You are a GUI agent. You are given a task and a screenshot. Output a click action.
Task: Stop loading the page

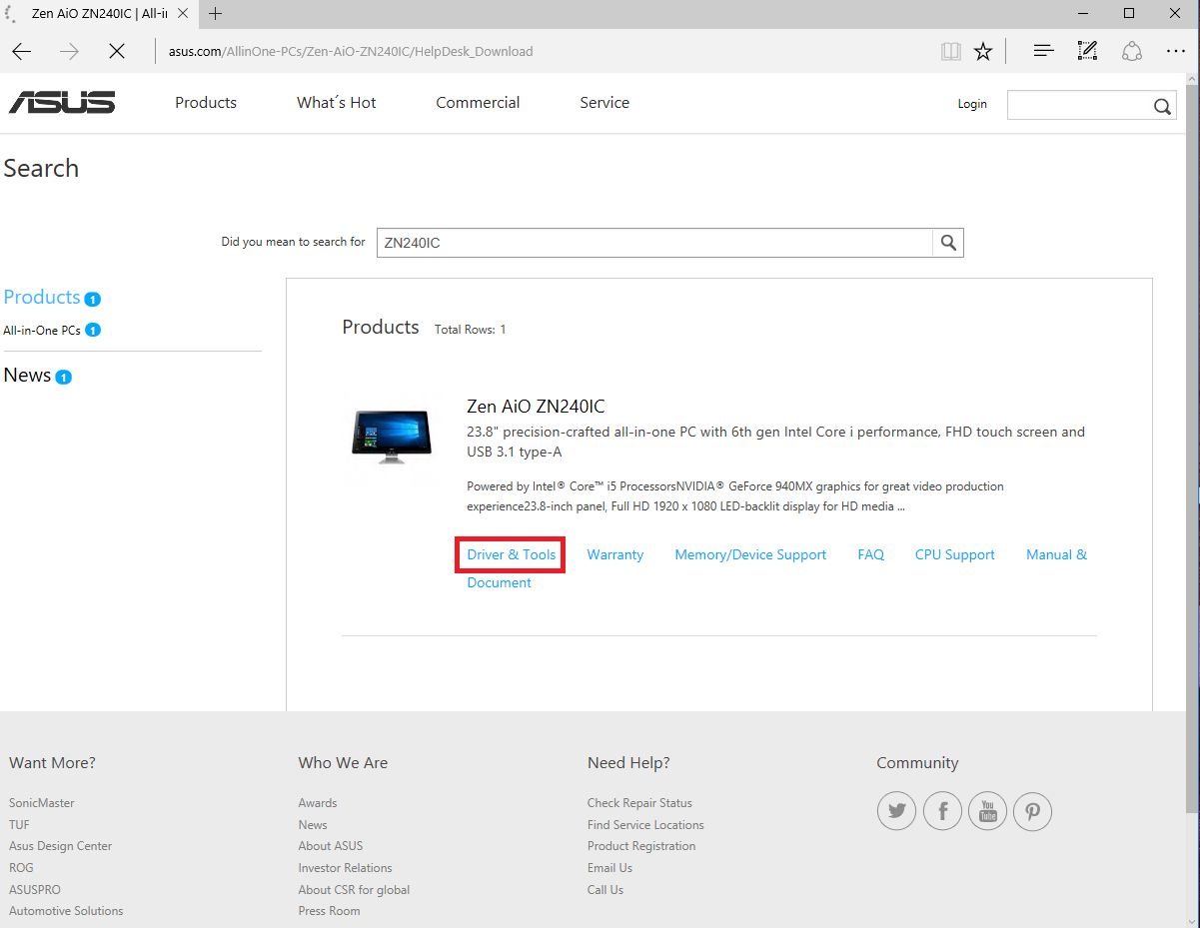point(117,51)
